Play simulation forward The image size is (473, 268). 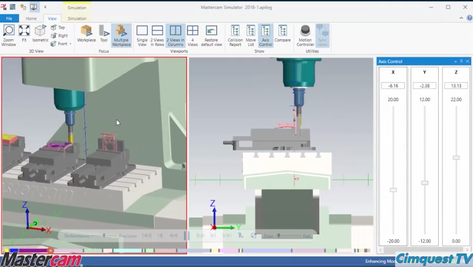coord(200,236)
